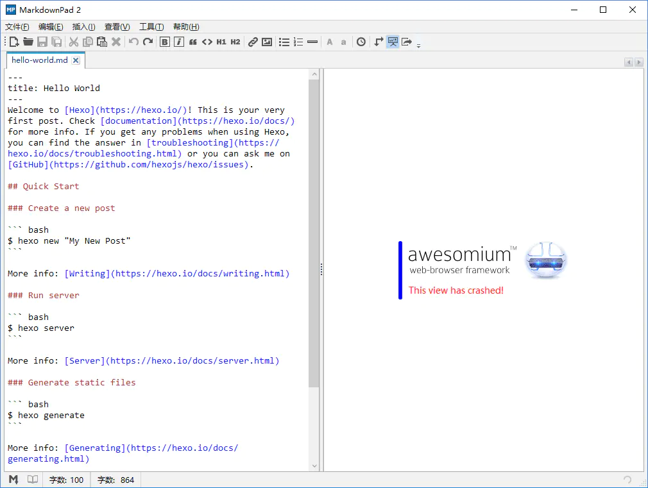This screenshot has width=648, height=488.
Task: Create a new document from toolbar
Action: 14,42
